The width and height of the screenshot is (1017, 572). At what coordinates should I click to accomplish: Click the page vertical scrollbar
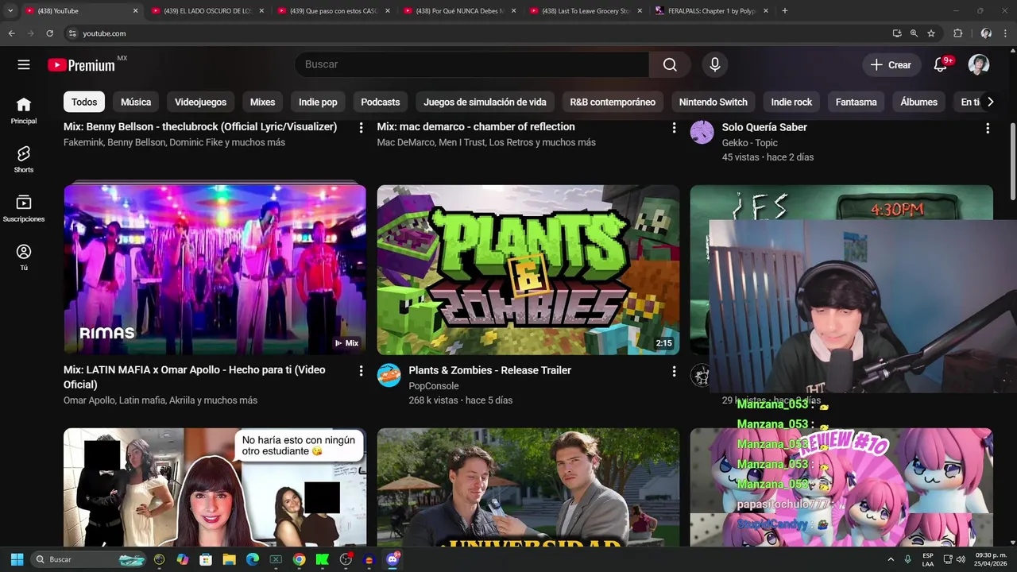[1012, 162]
